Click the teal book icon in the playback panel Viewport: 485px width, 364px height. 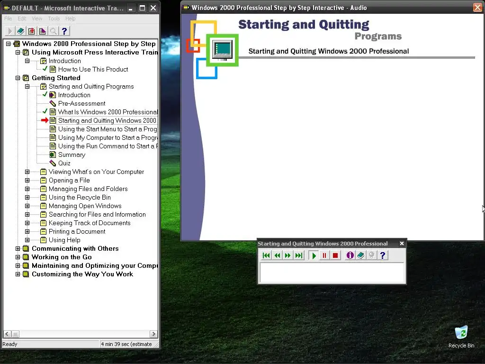point(360,255)
